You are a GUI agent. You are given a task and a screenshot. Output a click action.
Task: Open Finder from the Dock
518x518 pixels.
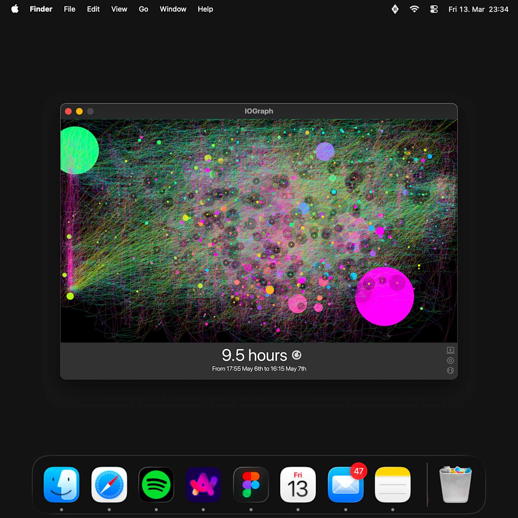click(x=61, y=485)
